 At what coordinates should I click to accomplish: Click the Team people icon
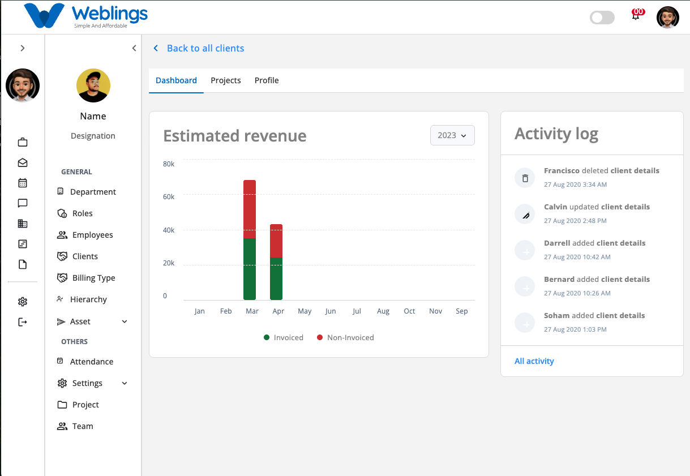(62, 426)
